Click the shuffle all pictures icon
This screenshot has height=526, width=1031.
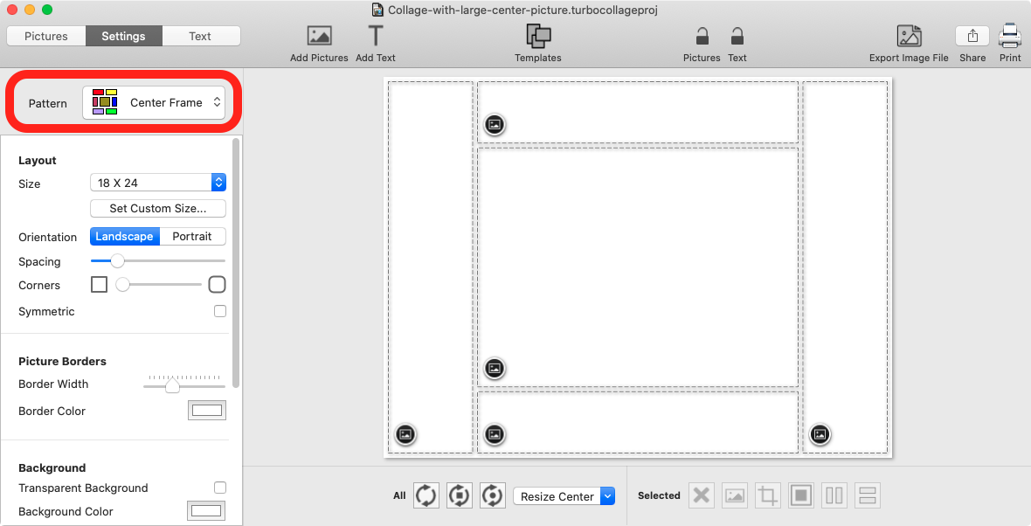coord(426,495)
